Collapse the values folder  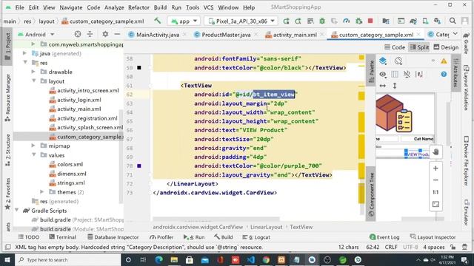34,155
